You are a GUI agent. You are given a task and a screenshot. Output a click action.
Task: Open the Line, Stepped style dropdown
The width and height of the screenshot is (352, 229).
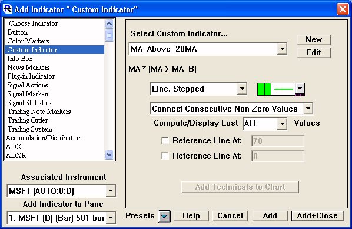click(242, 89)
